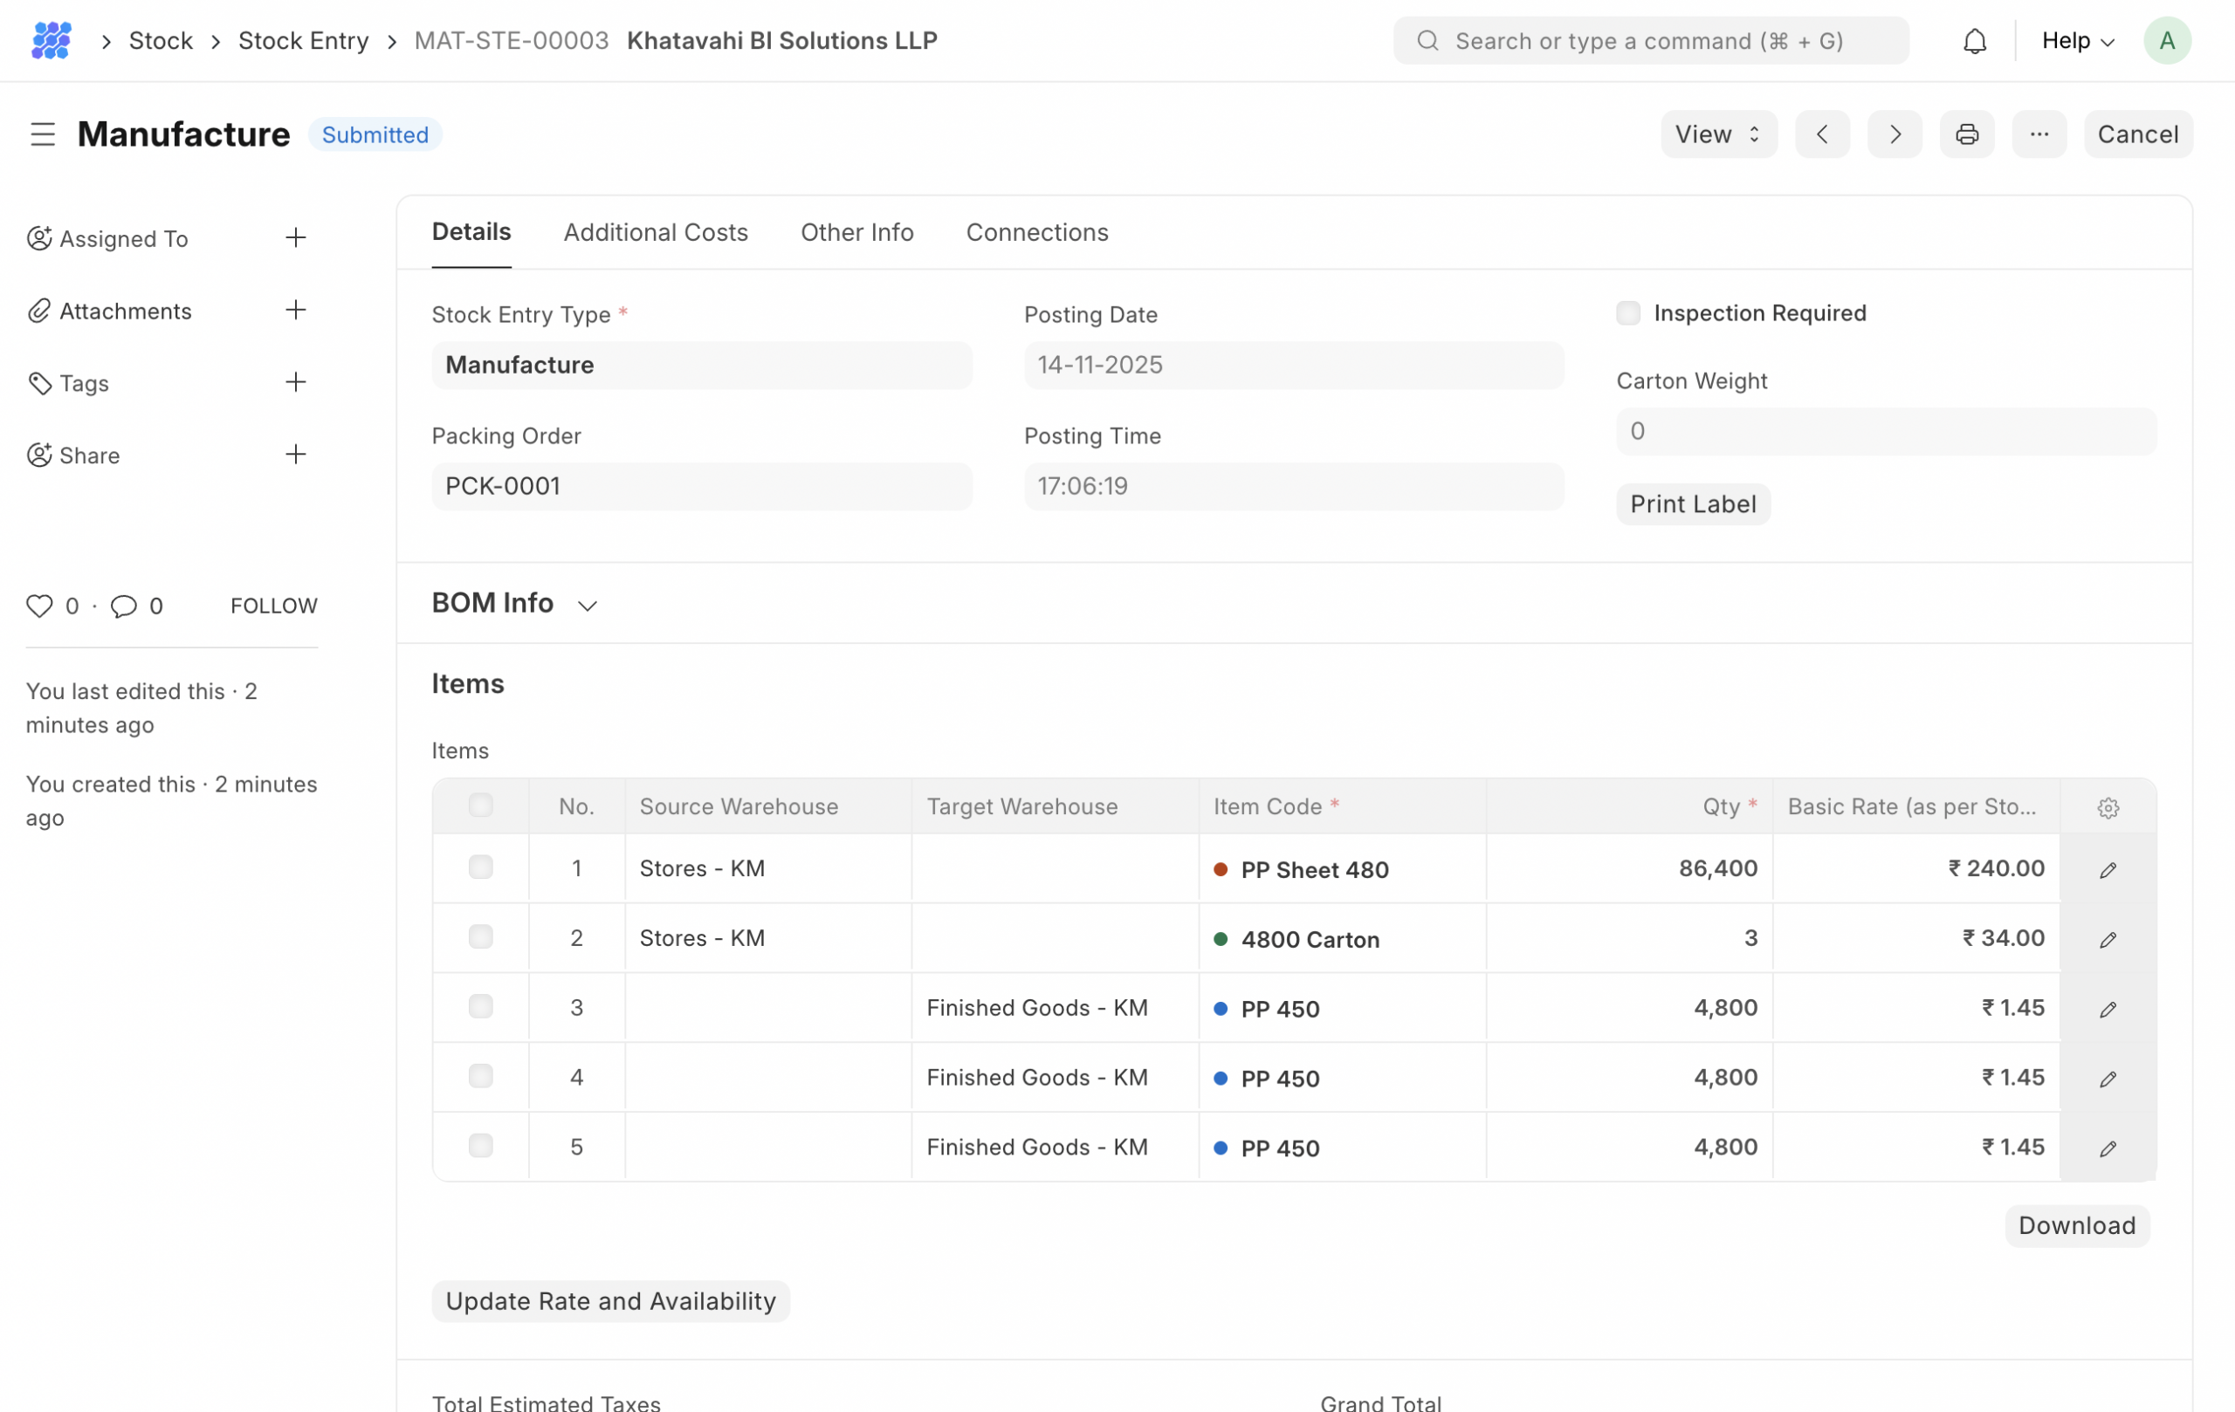Open items table settings gear
This screenshot has height=1412, width=2235.
pyautogui.click(x=2107, y=807)
